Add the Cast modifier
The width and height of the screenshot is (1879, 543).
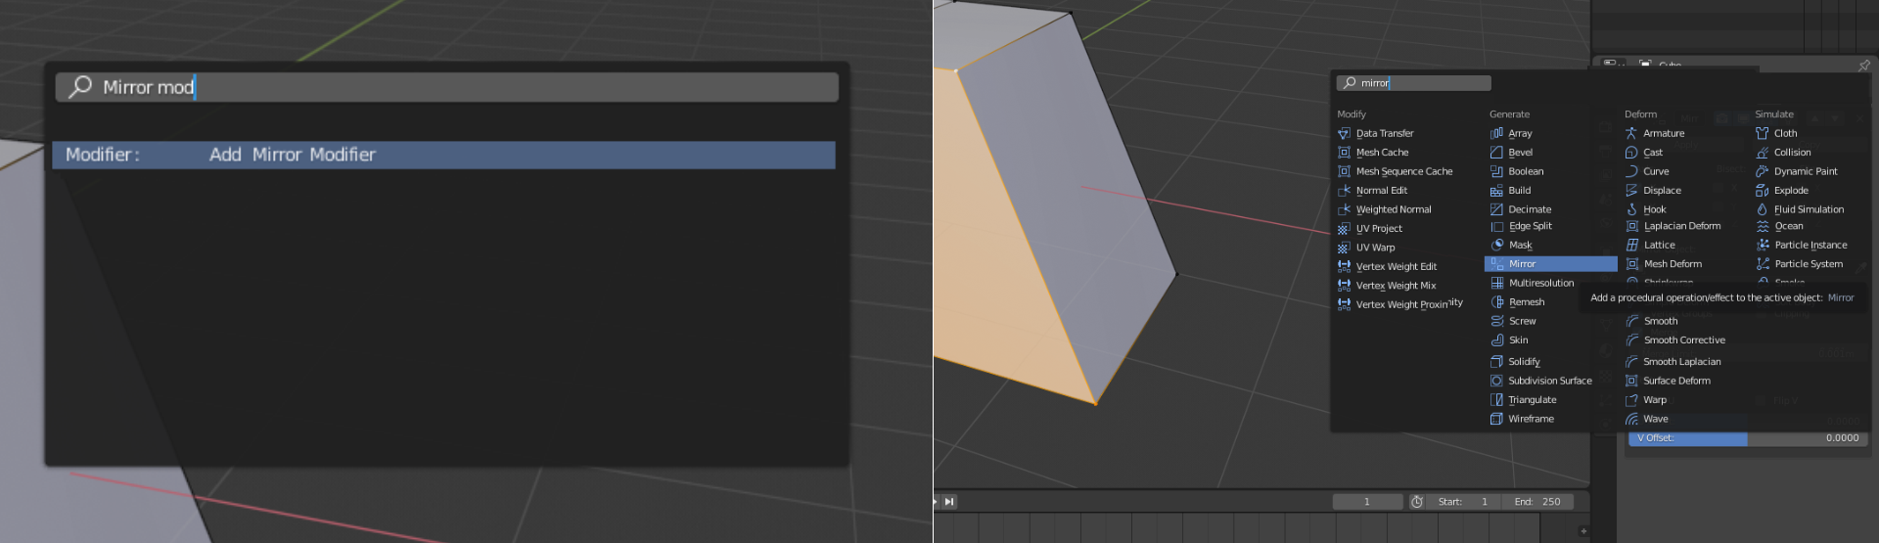click(x=1644, y=153)
